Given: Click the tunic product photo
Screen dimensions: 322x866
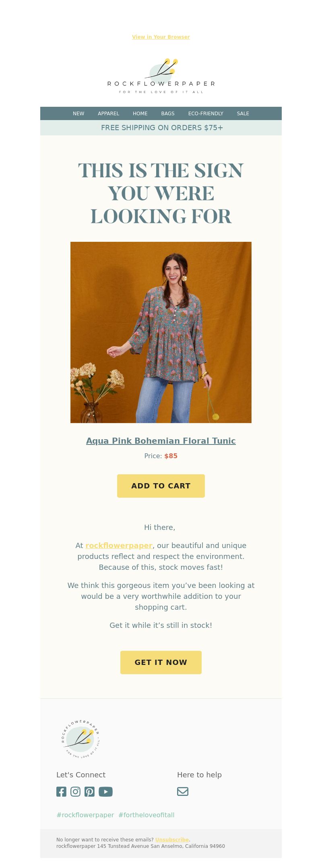Looking at the screenshot, I should [161, 332].
